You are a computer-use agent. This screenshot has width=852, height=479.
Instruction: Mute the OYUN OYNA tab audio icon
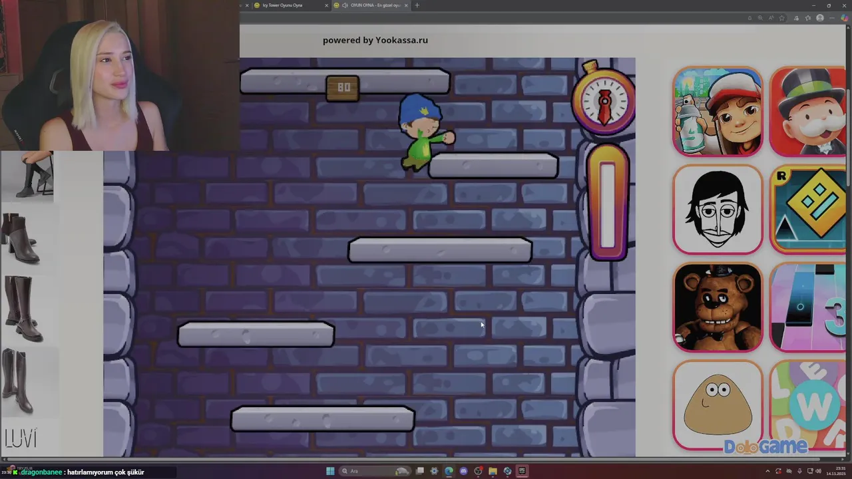(x=345, y=5)
